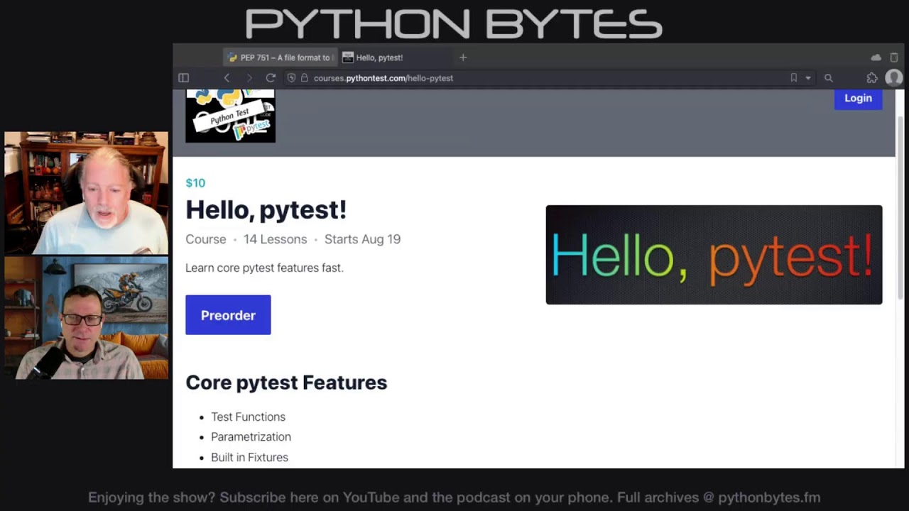Click the Python Test logo image
Viewport: 909px width, 511px height.
[230, 116]
